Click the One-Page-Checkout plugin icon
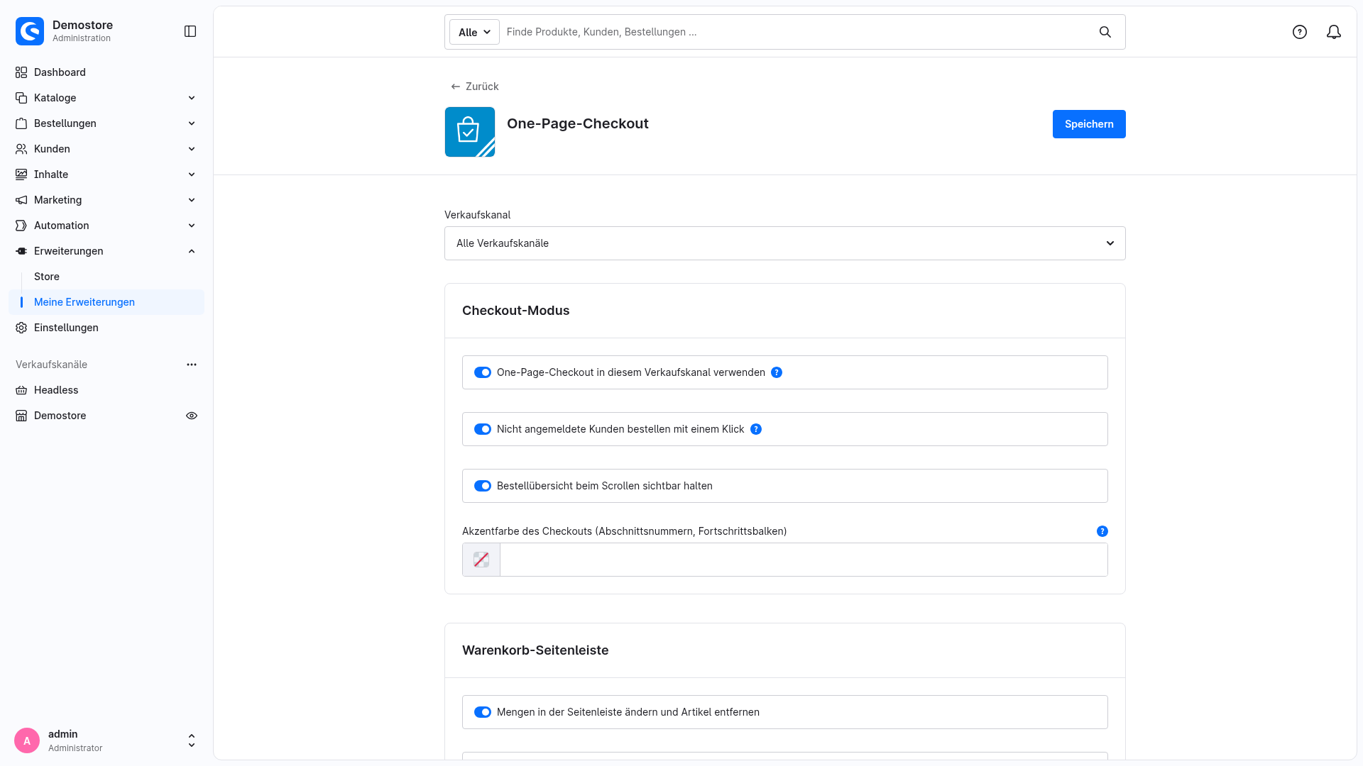The width and height of the screenshot is (1363, 766). tap(470, 132)
